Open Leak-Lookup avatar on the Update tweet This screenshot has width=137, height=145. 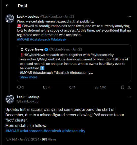pos(10,99)
